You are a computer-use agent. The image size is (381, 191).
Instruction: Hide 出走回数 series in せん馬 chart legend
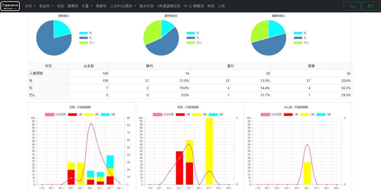[271, 115]
